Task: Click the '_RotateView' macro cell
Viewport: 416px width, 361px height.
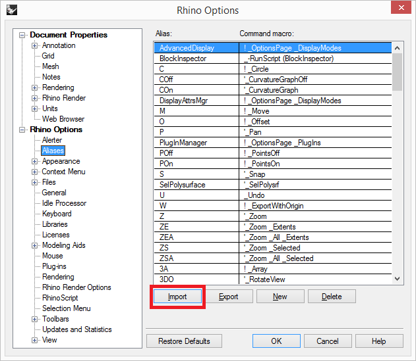Action: [x=315, y=279]
